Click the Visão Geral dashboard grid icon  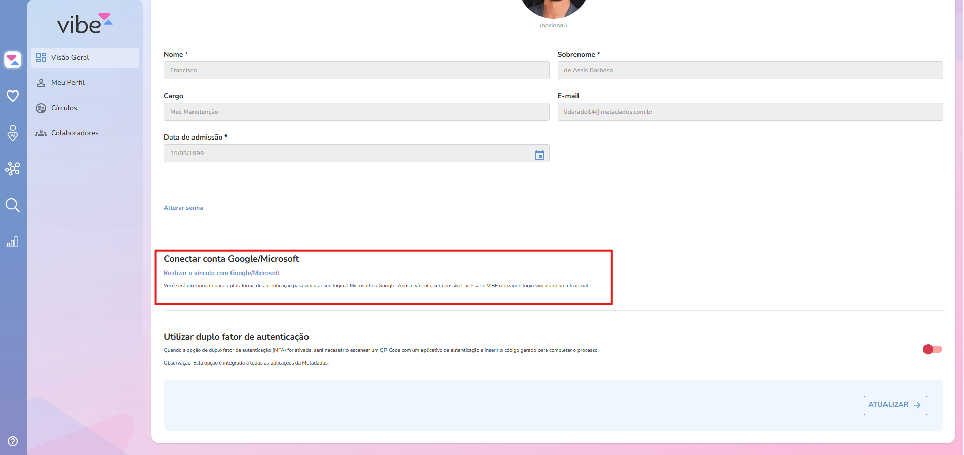tap(41, 58)
